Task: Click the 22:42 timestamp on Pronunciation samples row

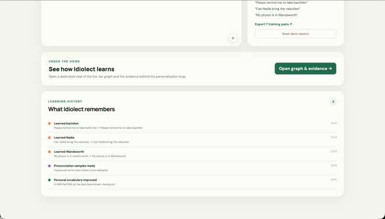Action: click(x=334, y=166)
